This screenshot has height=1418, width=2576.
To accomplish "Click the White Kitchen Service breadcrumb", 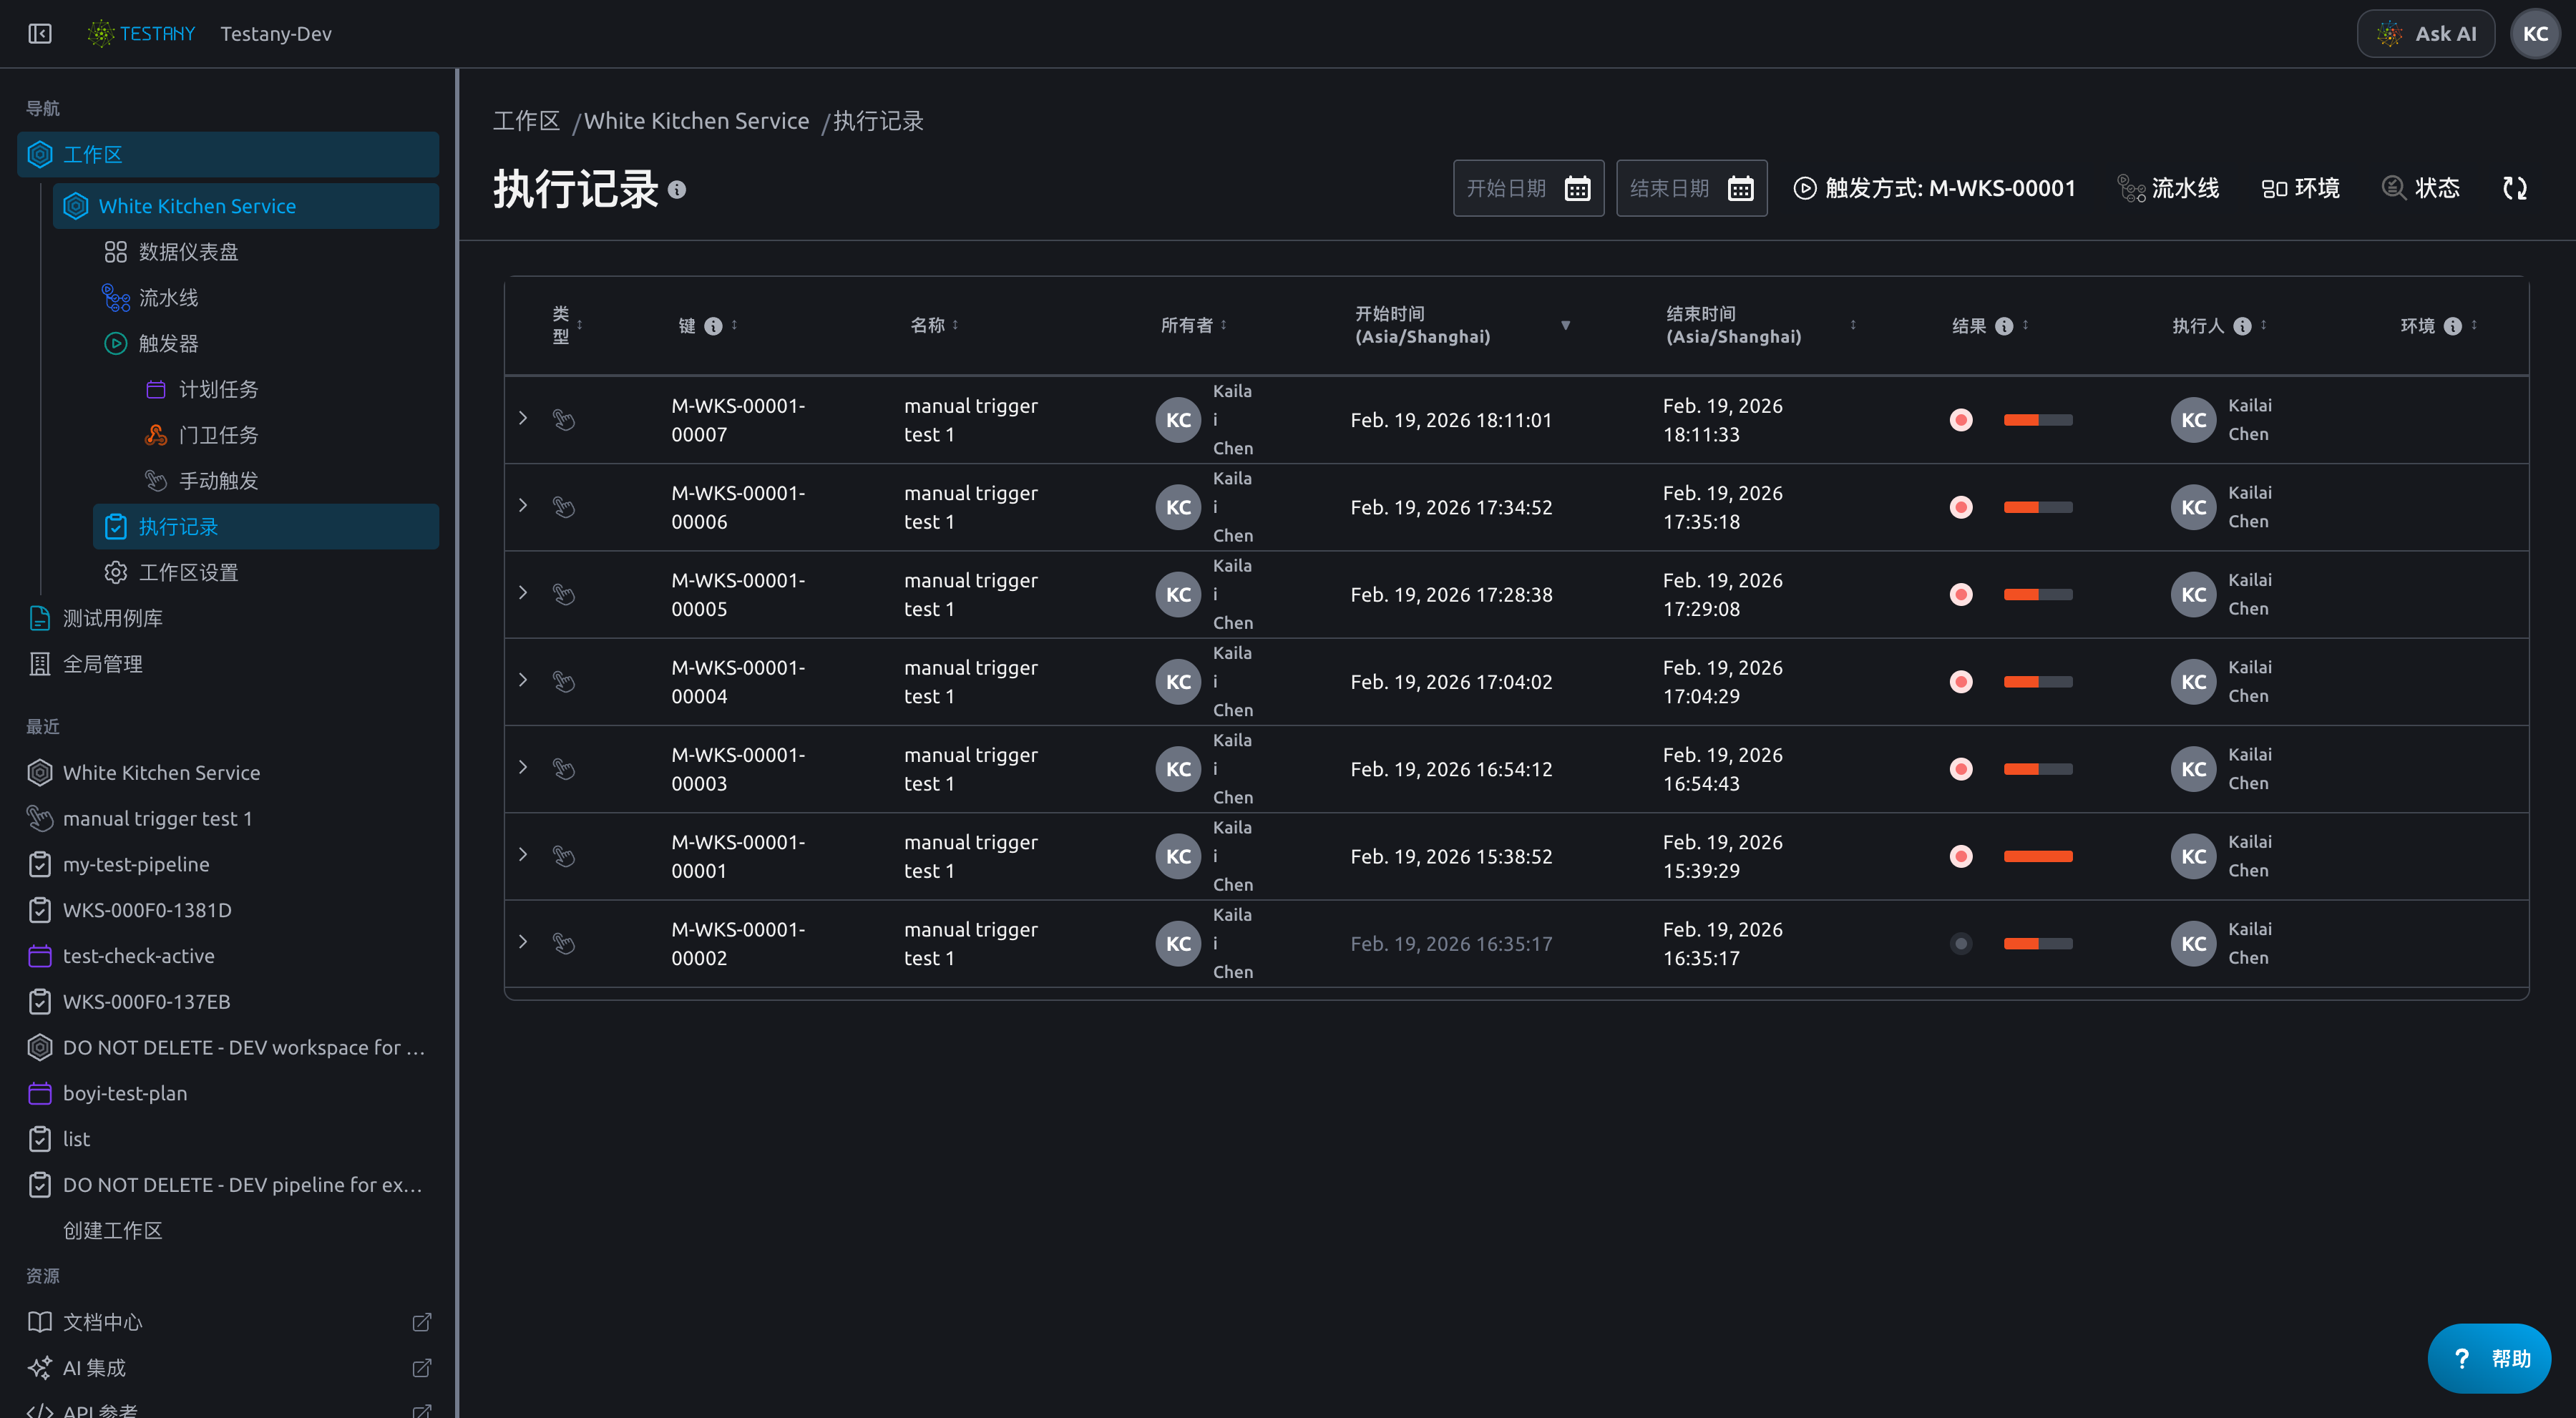I will click(x=696, y=121).
